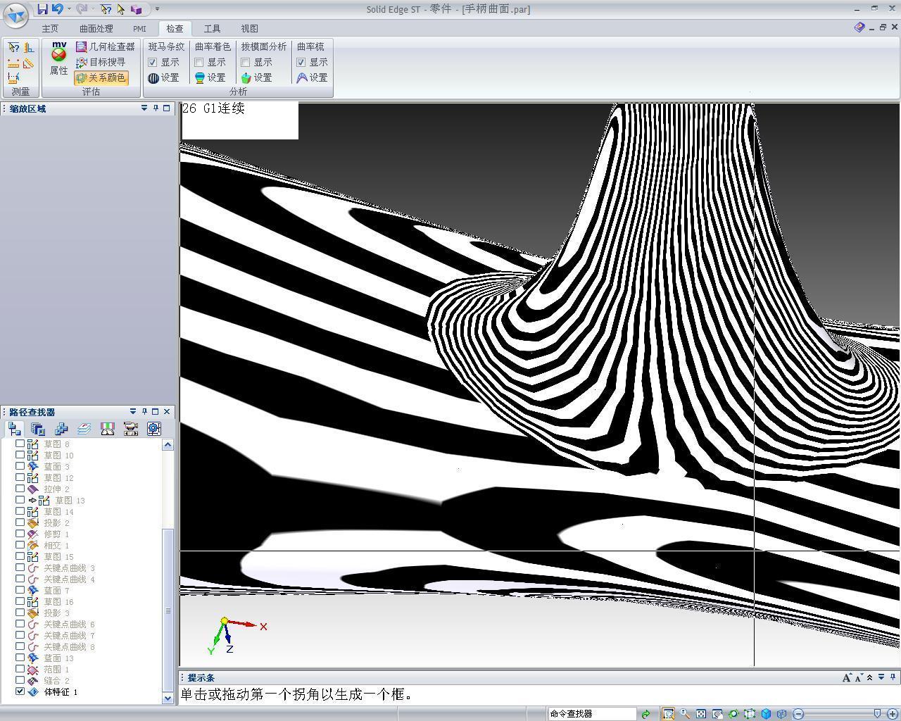Switch to the 视图 ribbon tab

point(249,29)
